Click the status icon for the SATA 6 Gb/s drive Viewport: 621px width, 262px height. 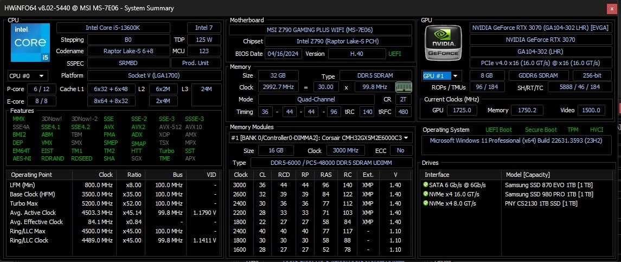pyautogui.click(x=426, y=185)
